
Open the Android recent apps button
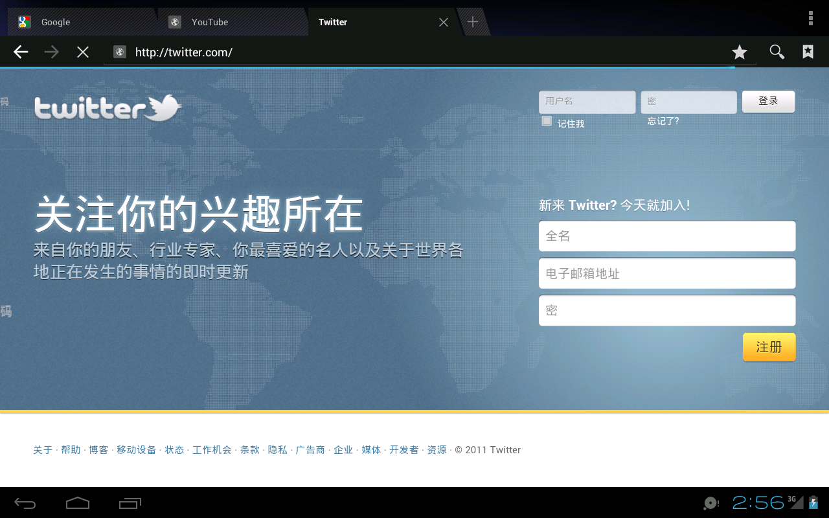coord(130,503)
